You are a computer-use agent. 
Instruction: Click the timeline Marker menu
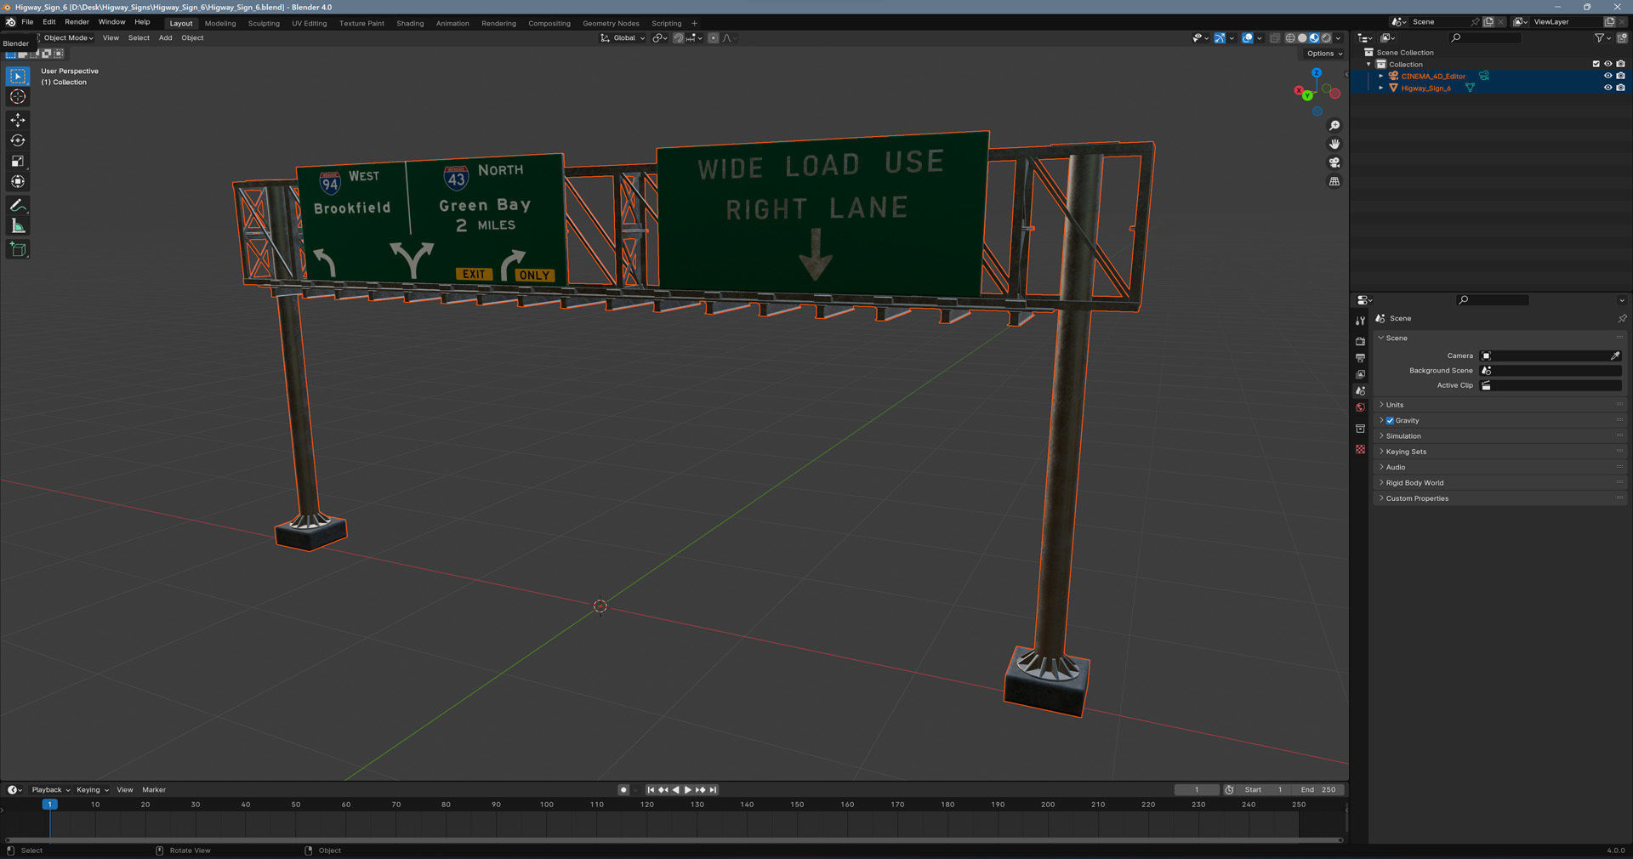[x=154, y=790]
